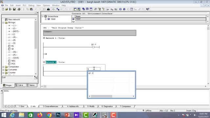Screen dimensions: 210x118
Task: Open the 1: Error output tab
Action: (21, 107)
